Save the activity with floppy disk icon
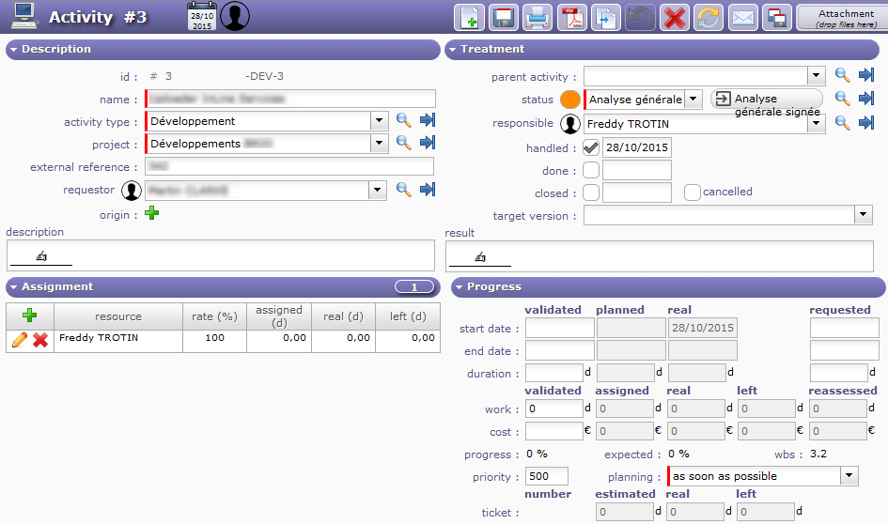Image resolution: width=888 pixels, height=524 pixels. (504, 18)
